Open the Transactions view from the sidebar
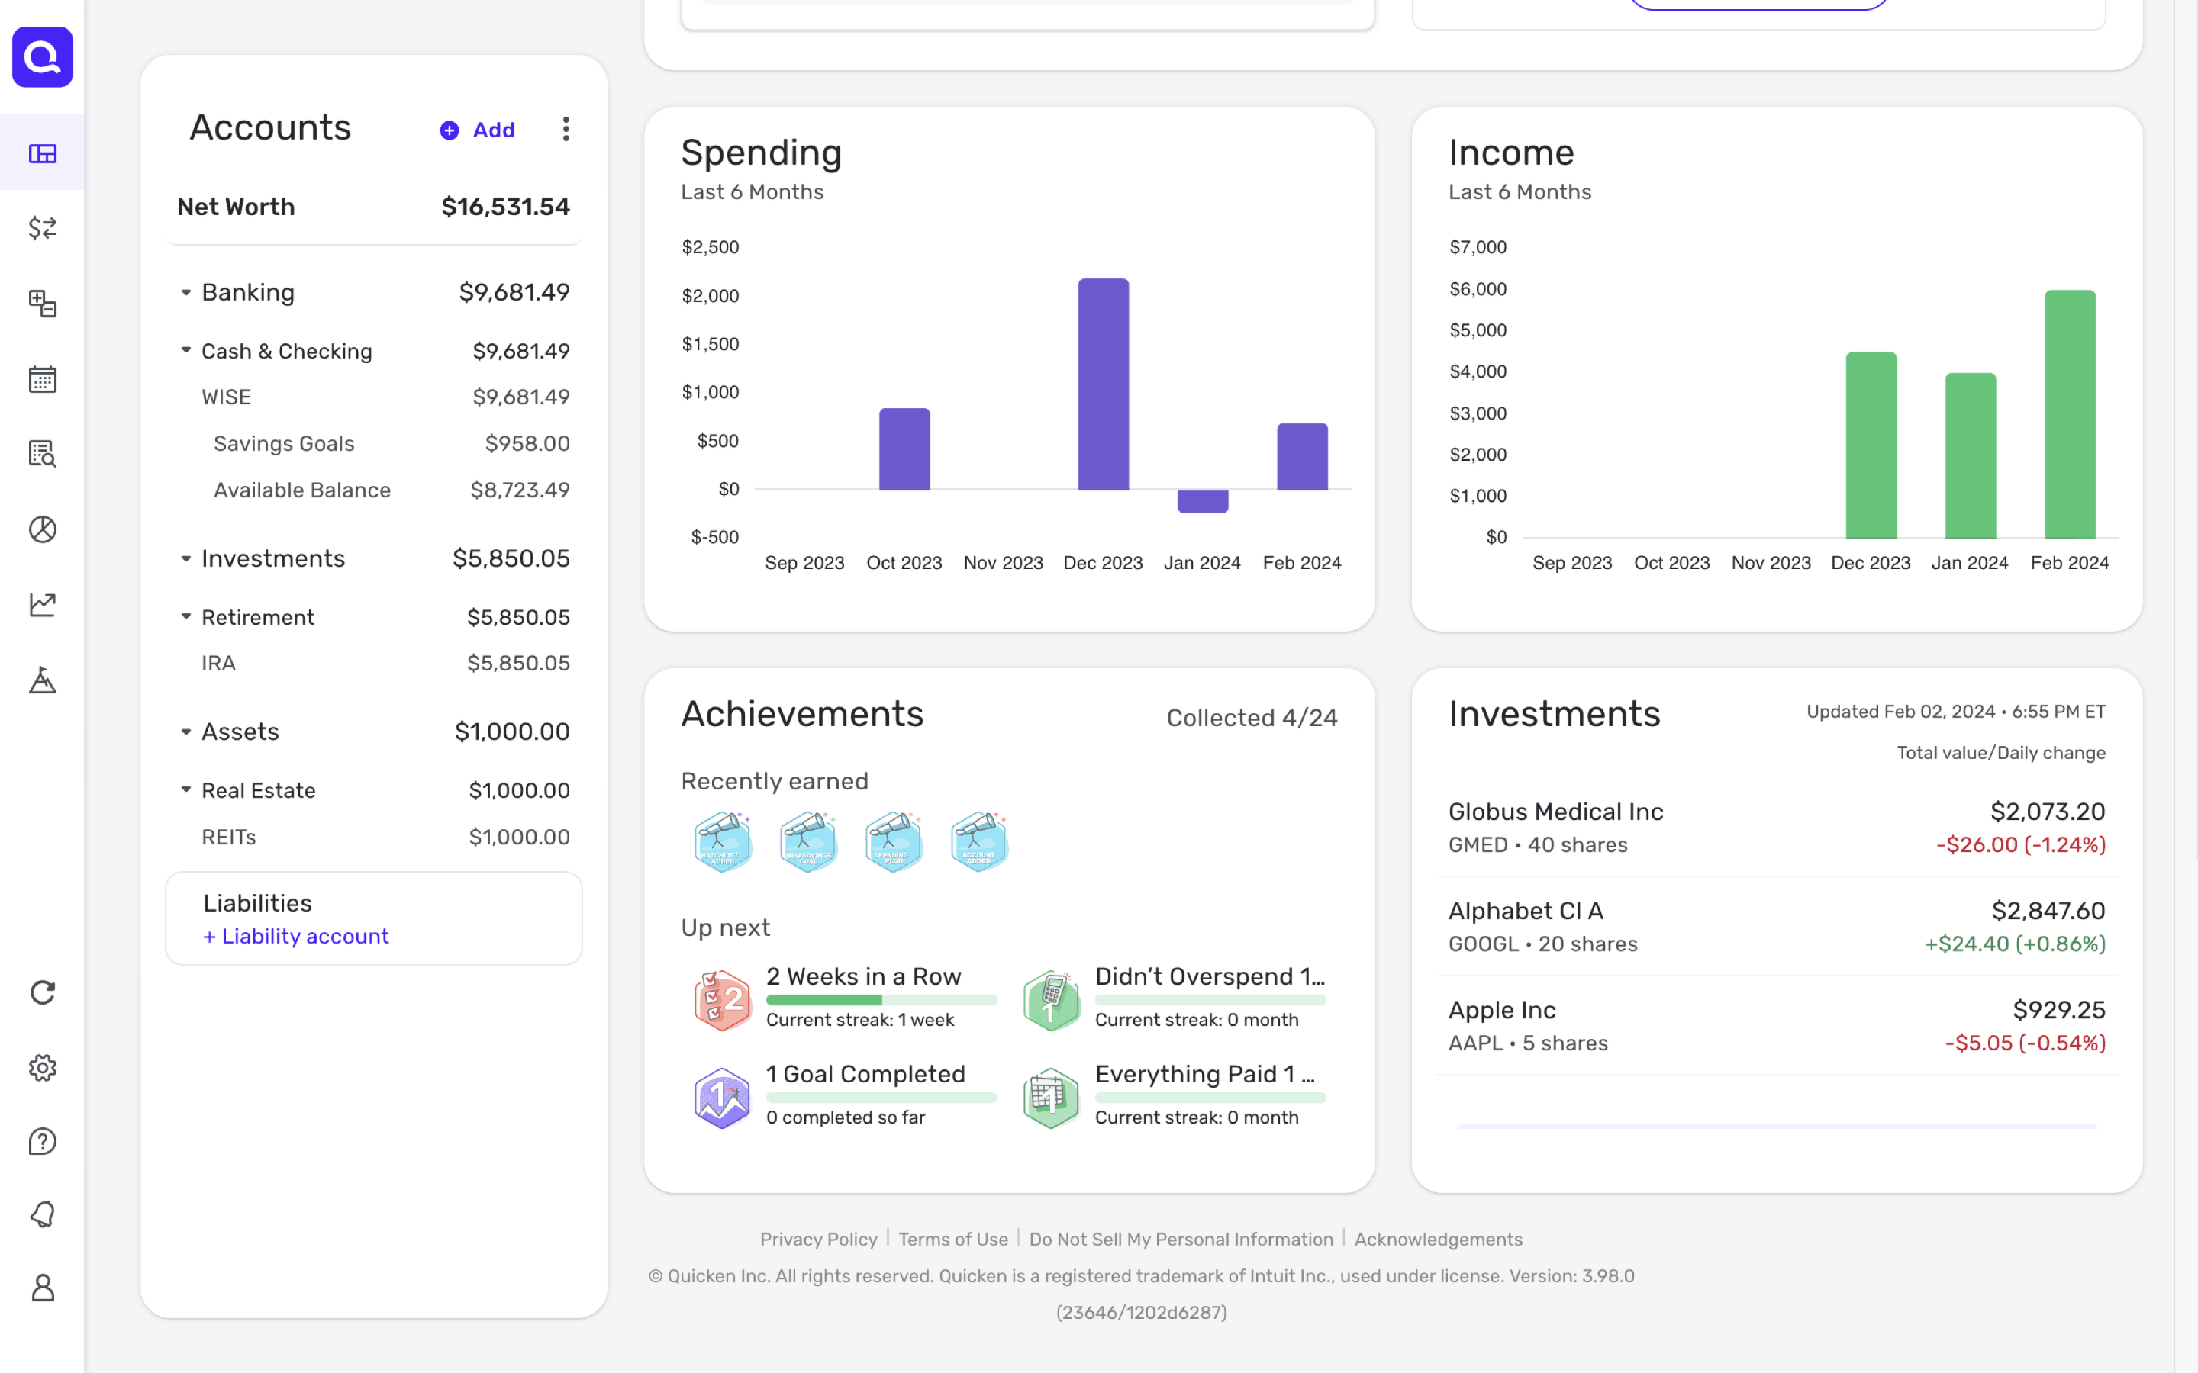Viewport: 2198px width, 1373px height. (x=42, y=229)
